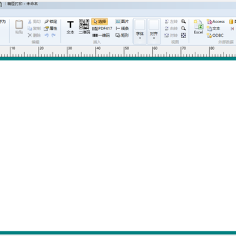Insert a QR code (二维码)
236x236 pixels.
pos(84,27)
